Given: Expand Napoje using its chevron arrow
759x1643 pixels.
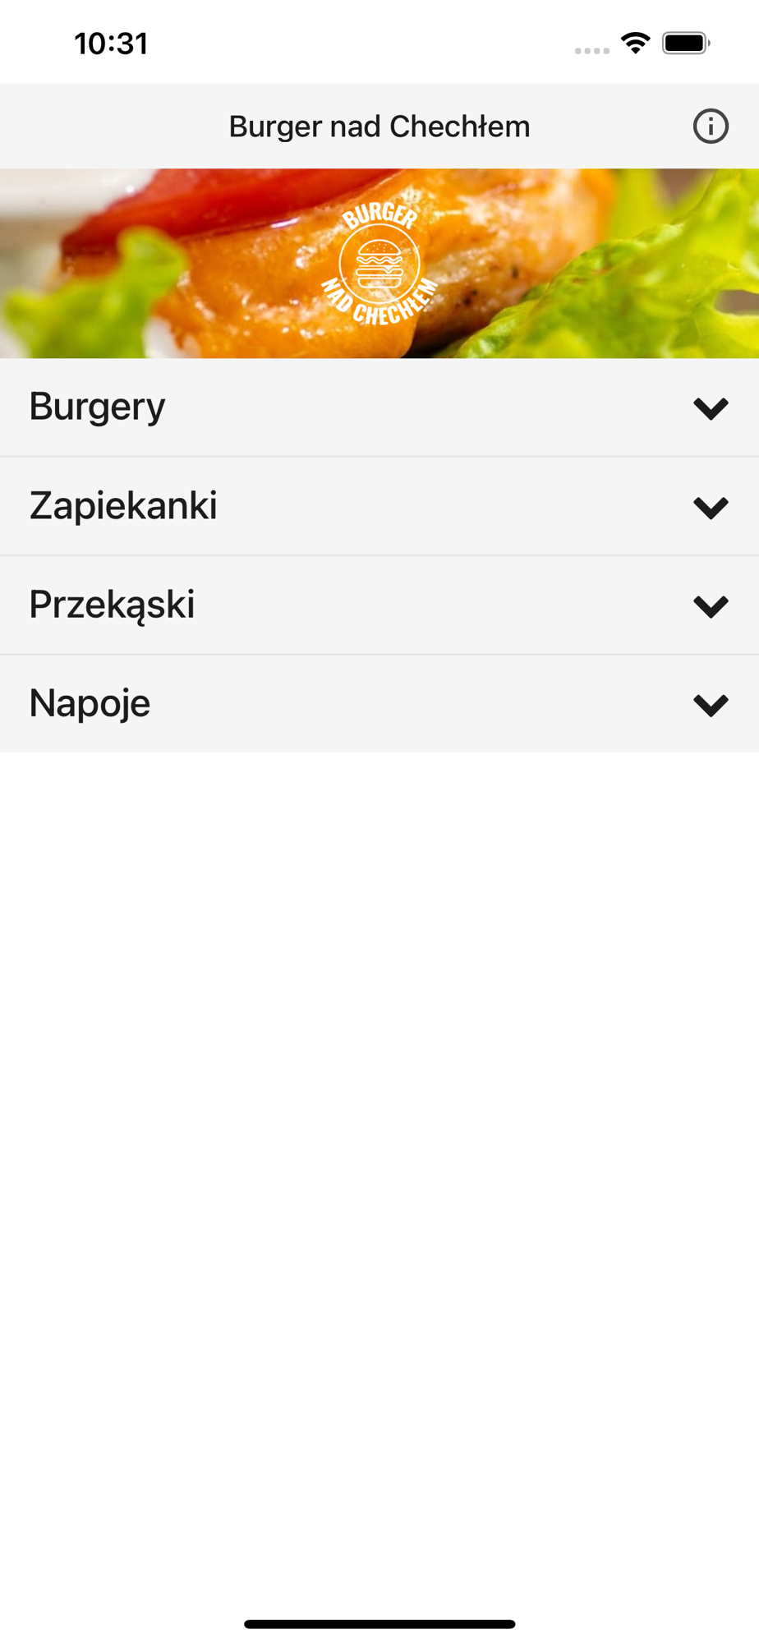Looking at the screenshot, I should 711,704.
